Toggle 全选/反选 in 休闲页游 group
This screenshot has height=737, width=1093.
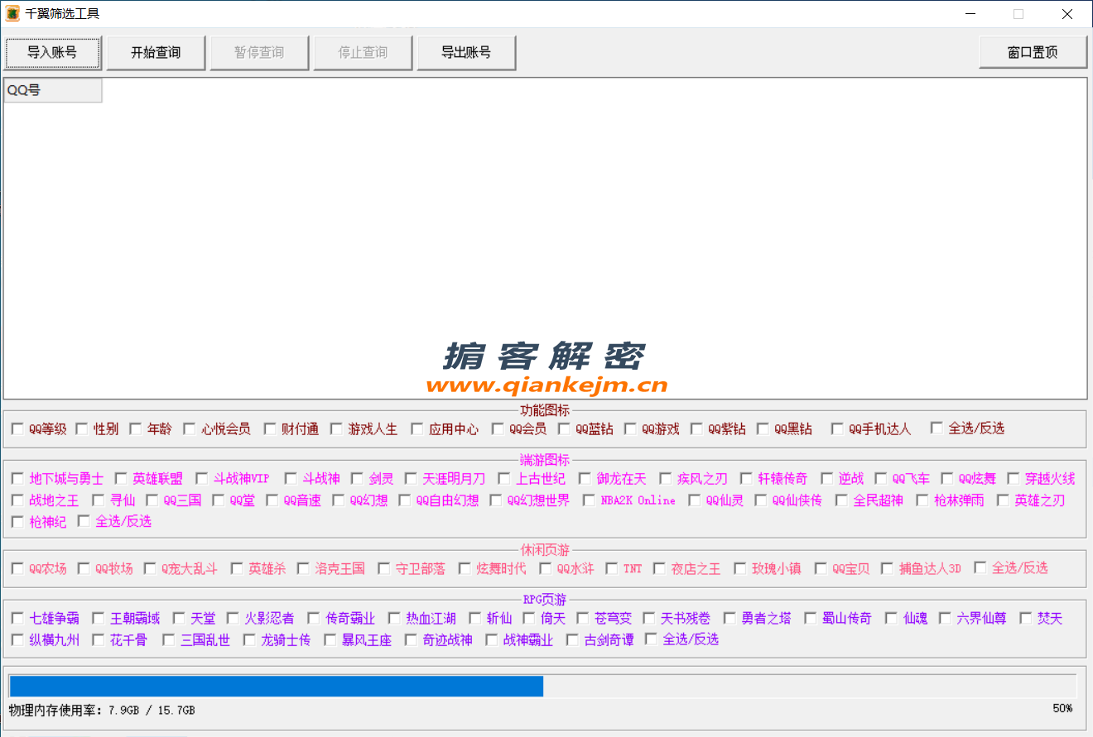click(980, 567)
